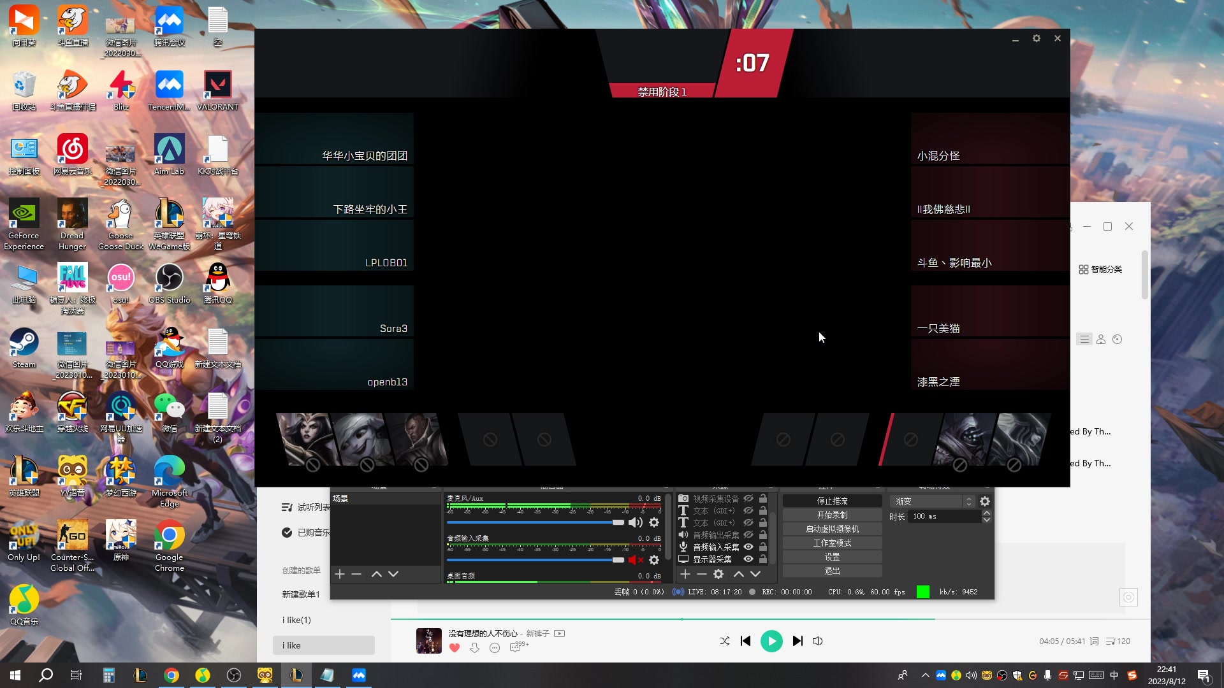Toggle visibility of 视频采集设备 source

748,499
